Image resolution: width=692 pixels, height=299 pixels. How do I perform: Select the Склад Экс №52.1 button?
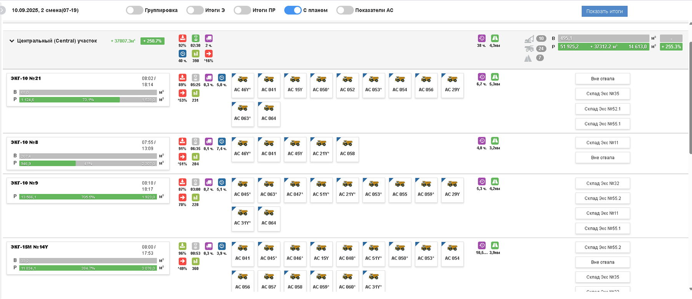coord(602,109)
